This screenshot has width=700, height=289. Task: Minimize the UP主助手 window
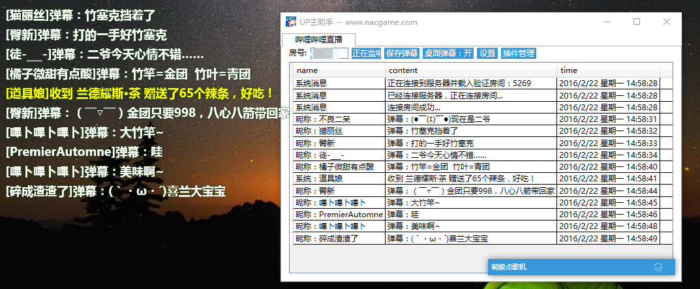coord(607,22)
